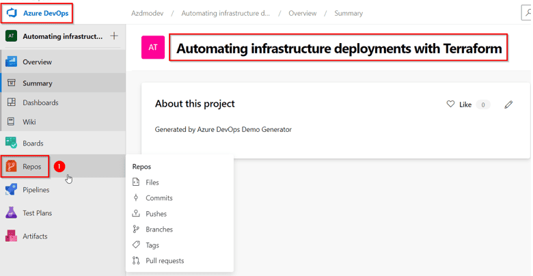Viewport: 533px width, 276px height.
Task: Click the Pushes icon in Repos flyout
Action: pyautogui.click(x=136, y=213)
